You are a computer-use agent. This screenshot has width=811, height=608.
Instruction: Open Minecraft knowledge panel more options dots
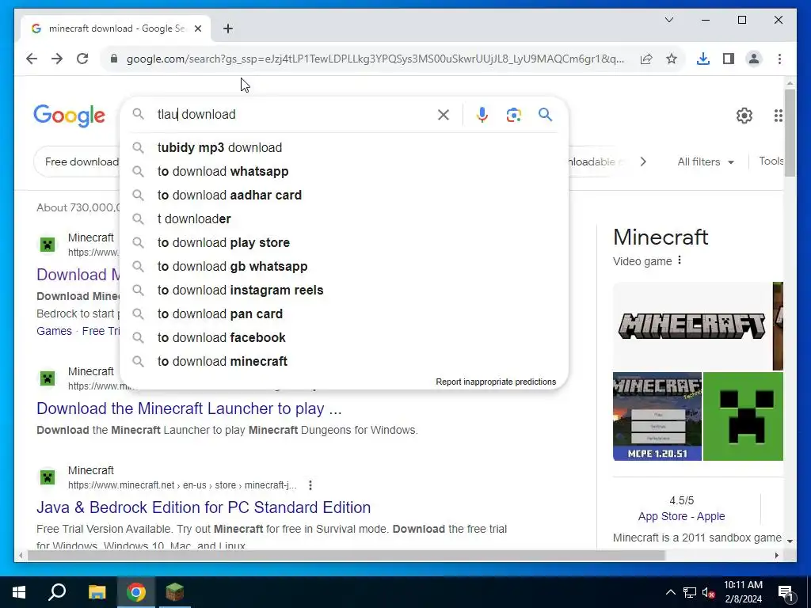(680, 260)
